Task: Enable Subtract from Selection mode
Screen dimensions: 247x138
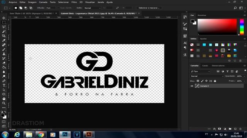Action: point(26,8)
